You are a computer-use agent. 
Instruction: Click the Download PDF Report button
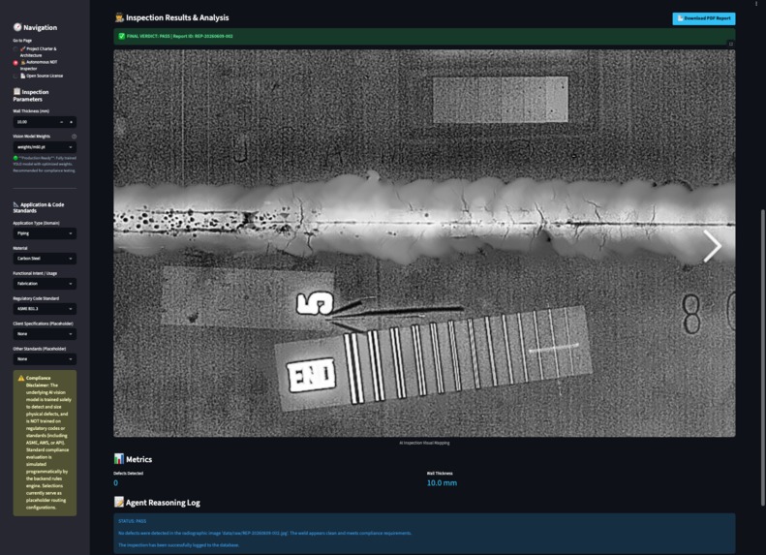(x=703, y=18)
